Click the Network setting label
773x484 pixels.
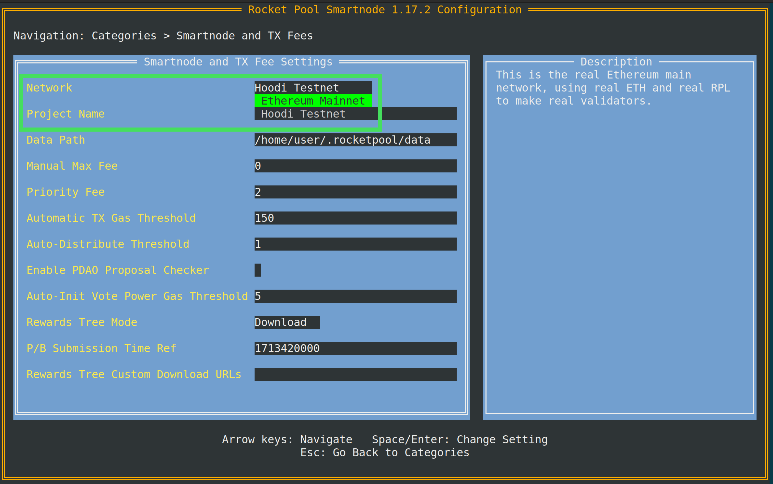(49, 88)
